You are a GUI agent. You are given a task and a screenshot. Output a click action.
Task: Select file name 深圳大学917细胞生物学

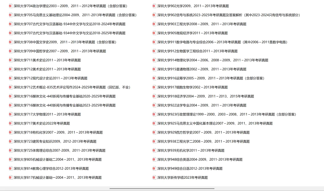(x=192, y=87)
